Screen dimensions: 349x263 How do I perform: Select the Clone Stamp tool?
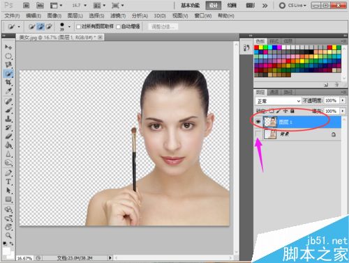tap(8, 119)
